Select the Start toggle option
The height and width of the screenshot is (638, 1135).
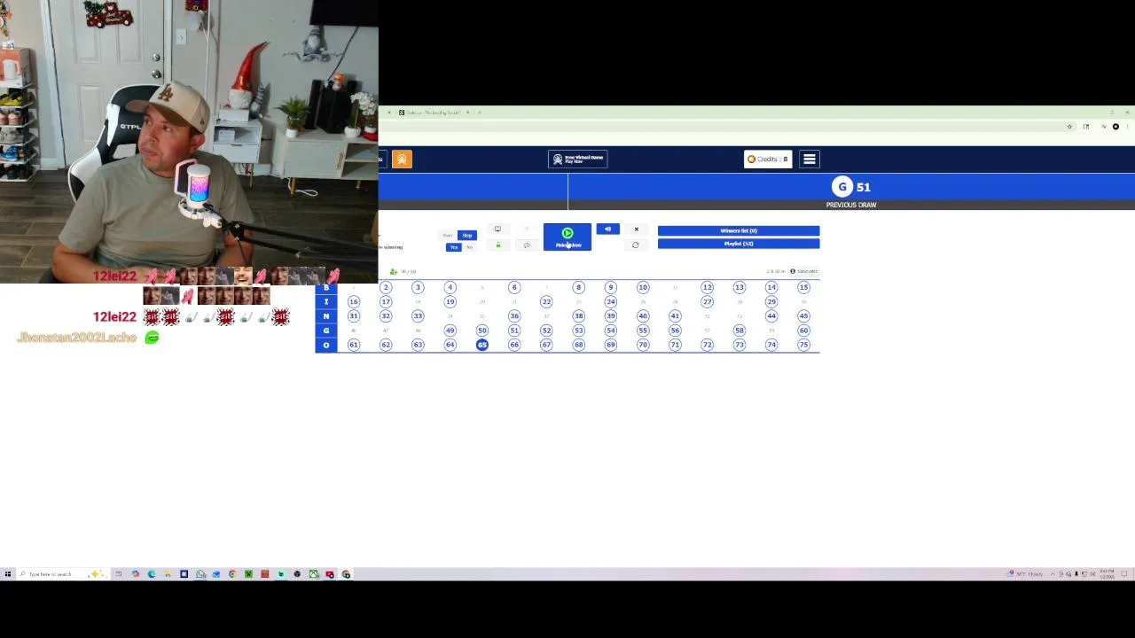[x=448, y=235]
